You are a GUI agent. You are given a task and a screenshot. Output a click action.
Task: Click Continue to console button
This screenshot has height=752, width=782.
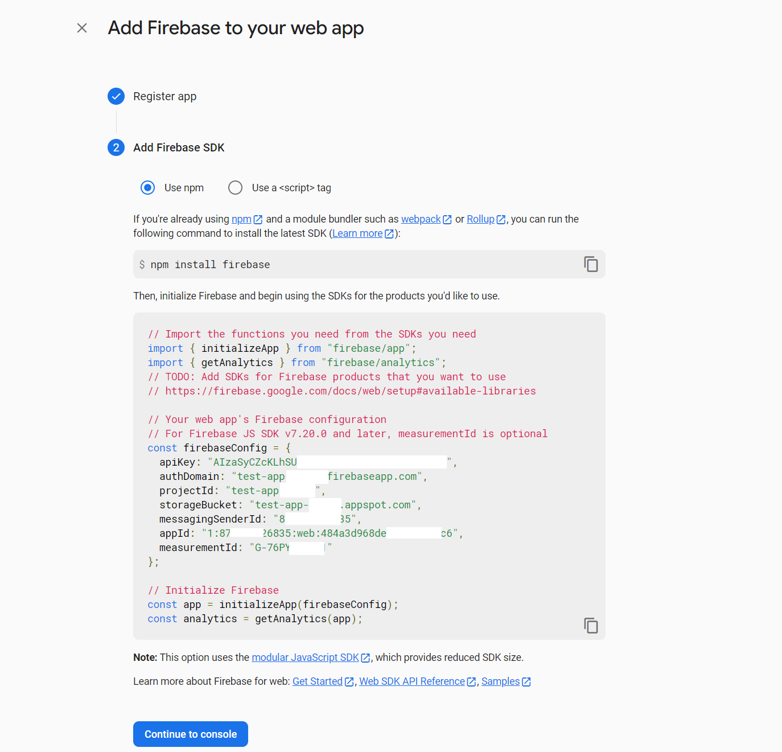(191, 734)
